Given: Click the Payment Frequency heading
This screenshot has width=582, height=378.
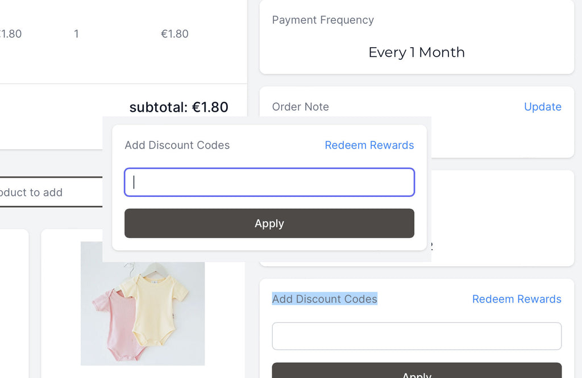Looking at the screenshot, I should pos(323,20).
